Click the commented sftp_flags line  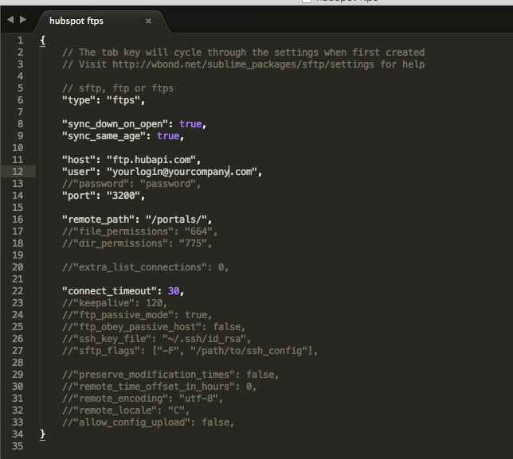190,351
